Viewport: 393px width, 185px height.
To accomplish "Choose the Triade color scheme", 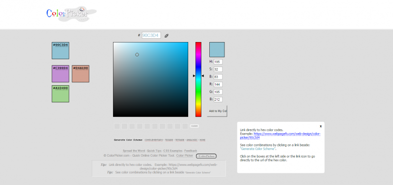I will pyautogui.click(x=169, y=140).
